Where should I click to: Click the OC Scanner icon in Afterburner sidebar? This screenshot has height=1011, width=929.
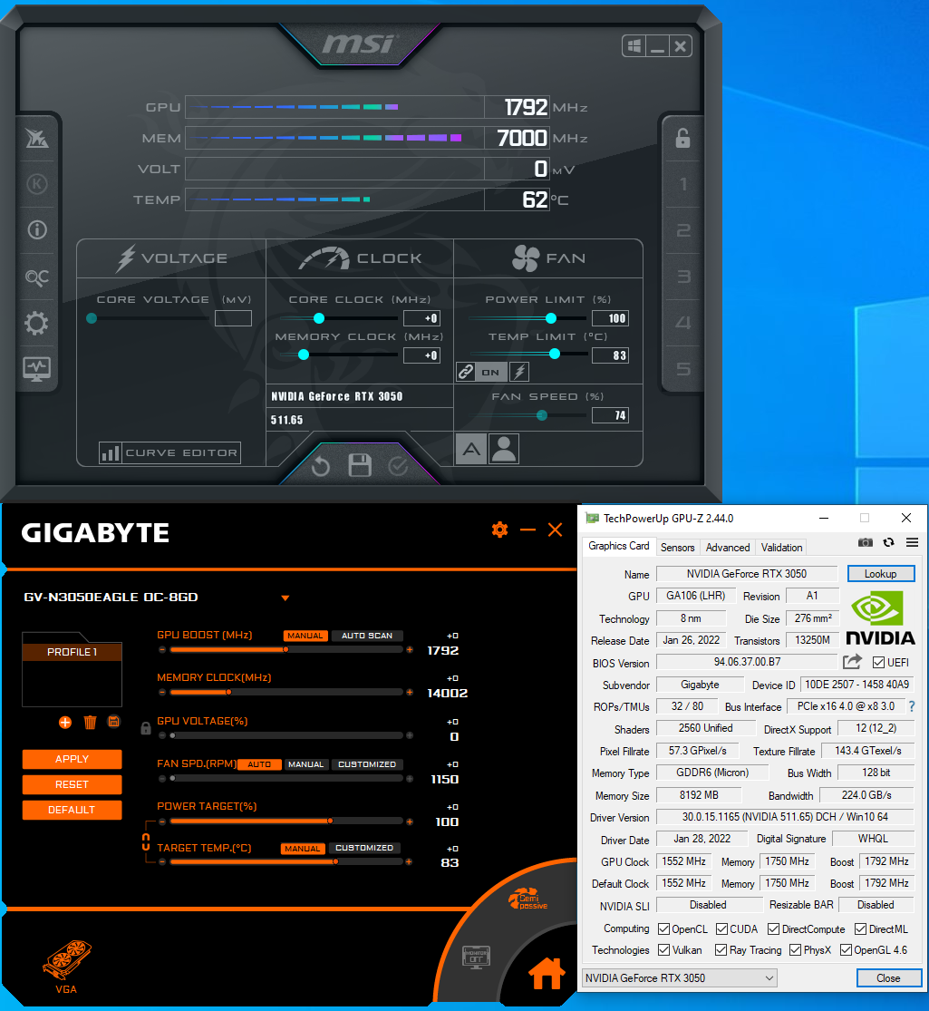click(37, 277)
